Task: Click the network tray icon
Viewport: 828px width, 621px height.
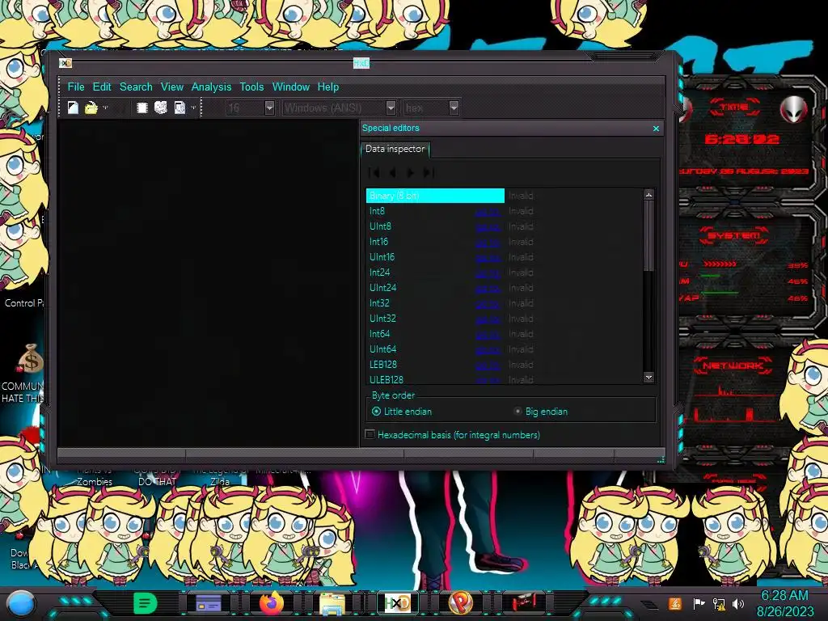Action: [719, 603]
